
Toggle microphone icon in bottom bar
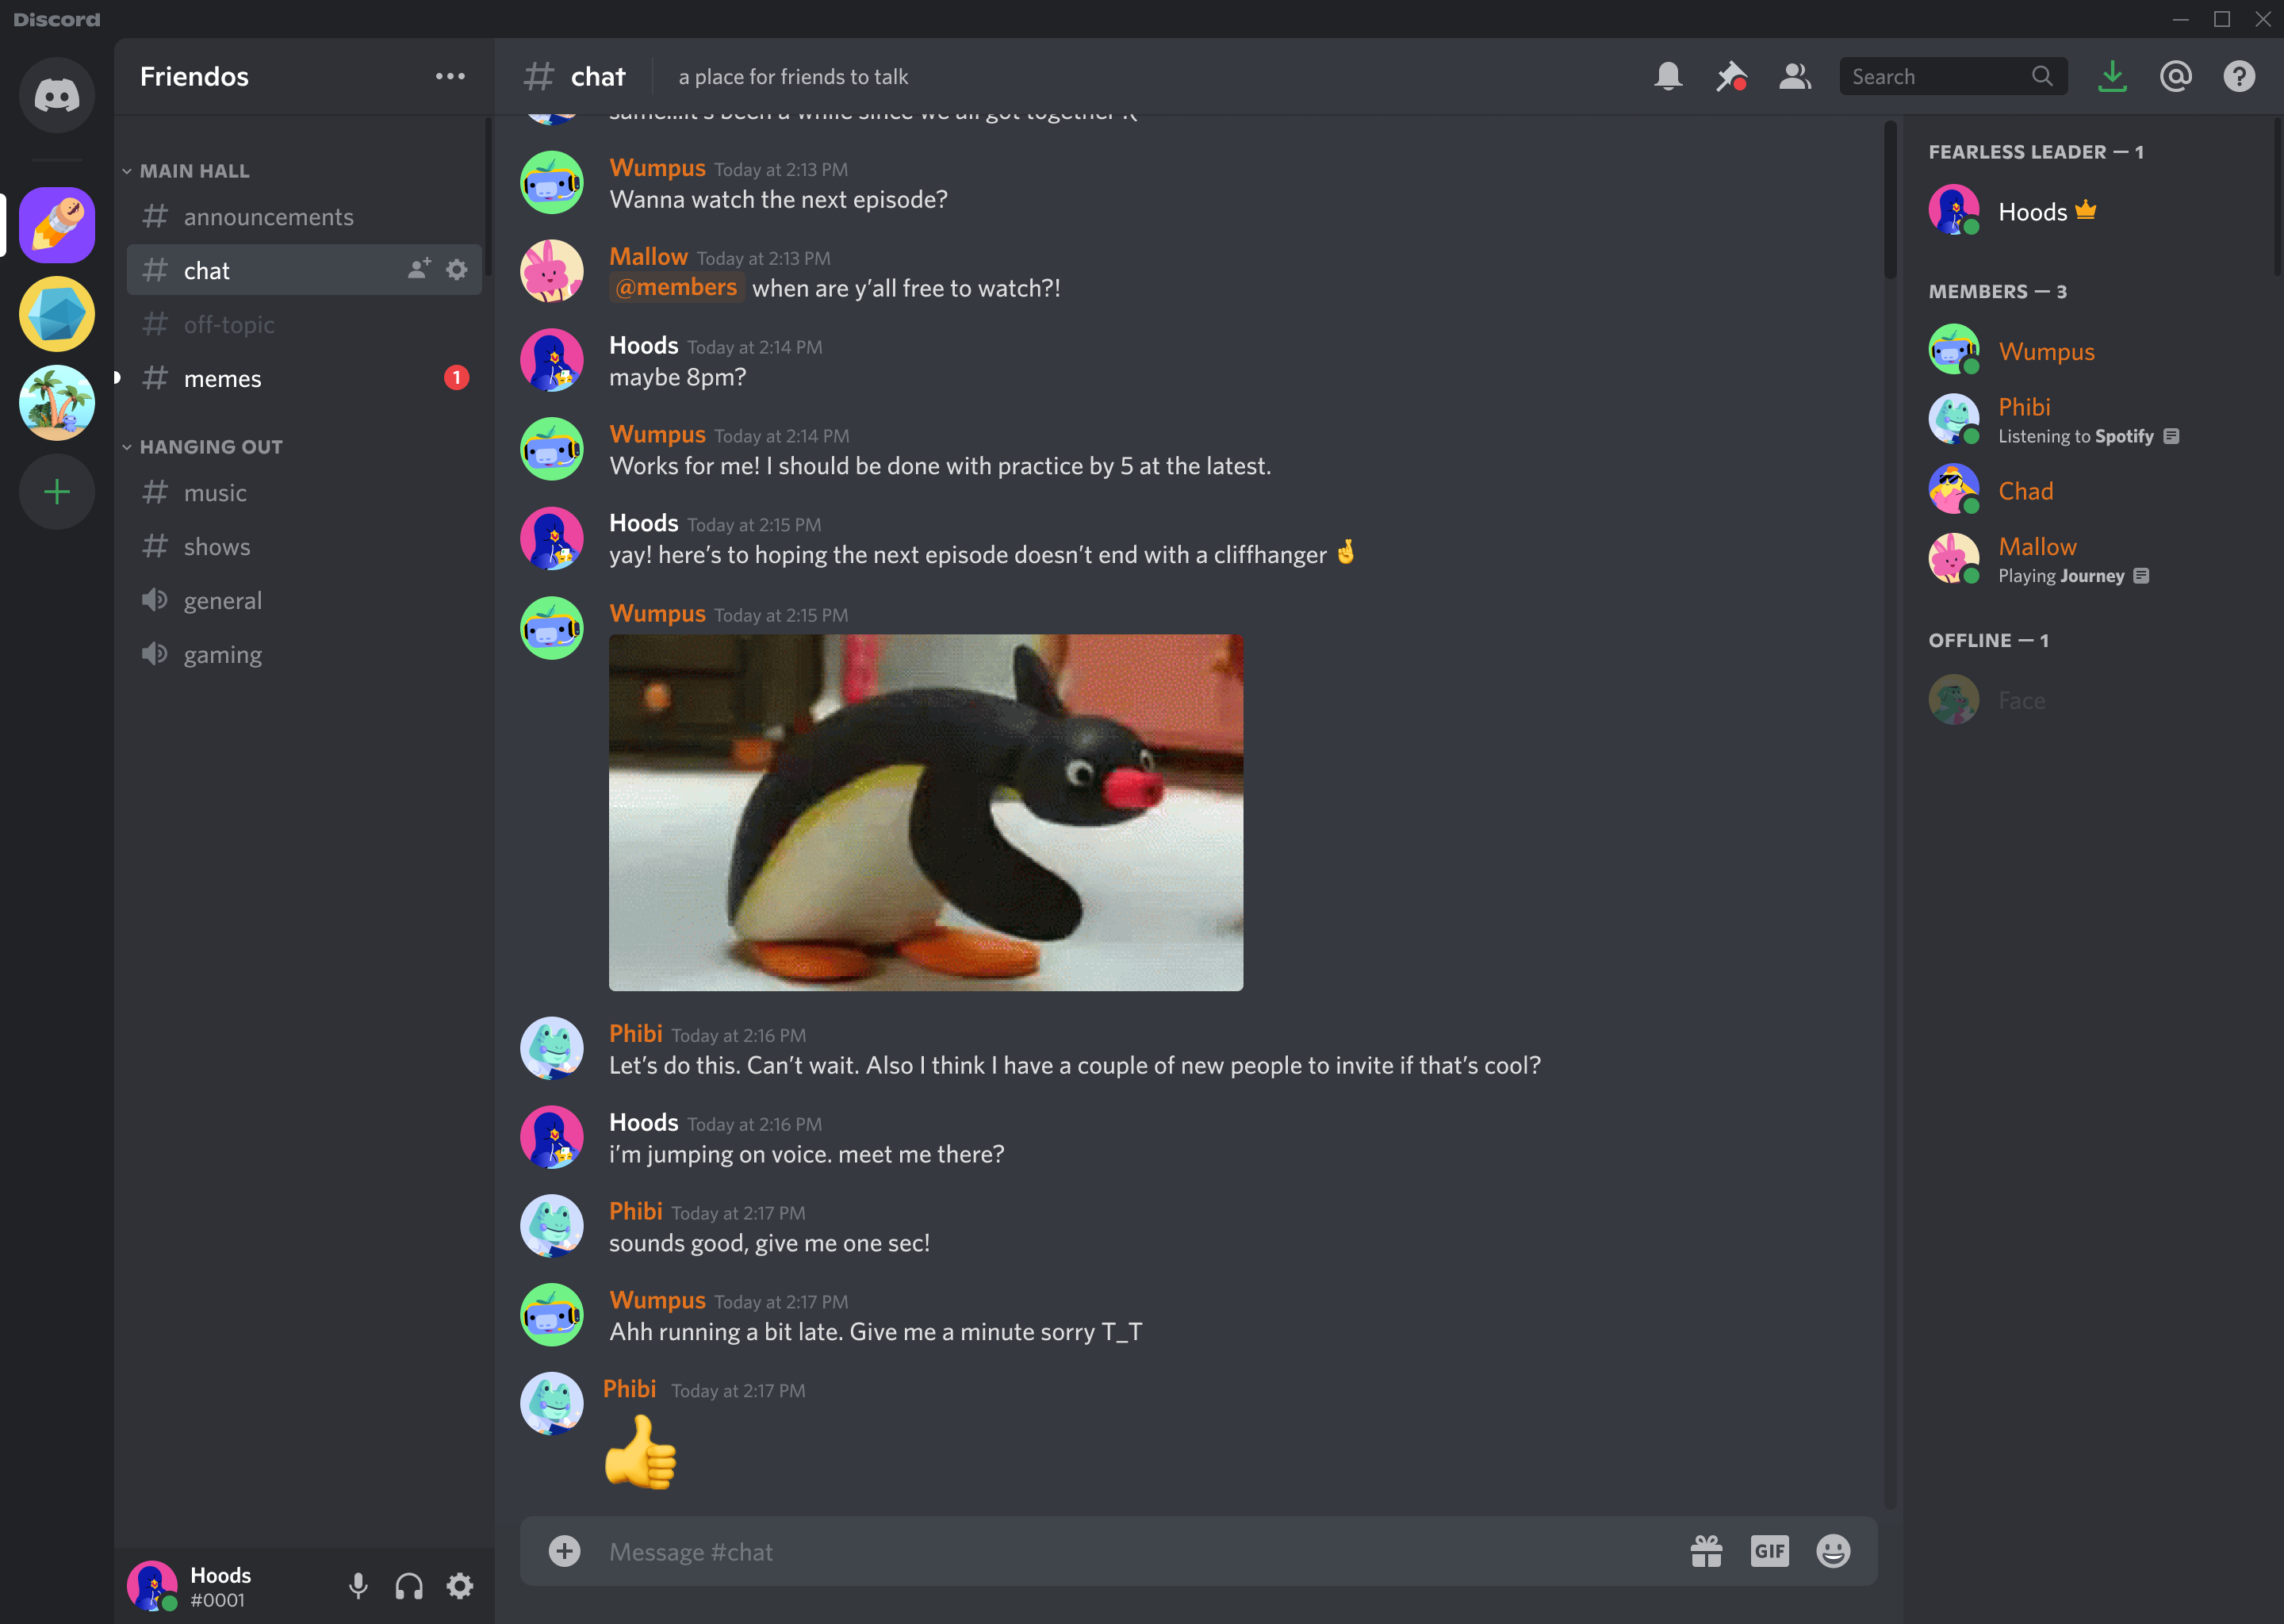click(358, 1585)
